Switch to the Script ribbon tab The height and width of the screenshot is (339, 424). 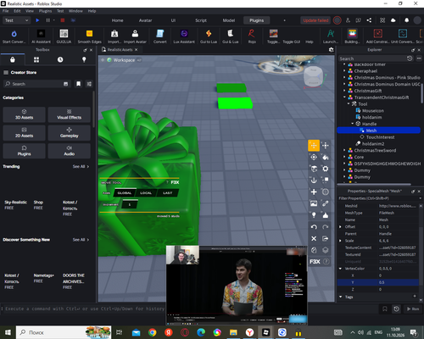click(x=201, y=20)
